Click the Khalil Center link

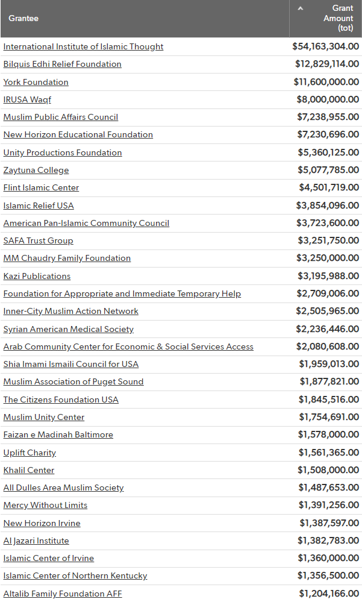click(x=29, y=470)
